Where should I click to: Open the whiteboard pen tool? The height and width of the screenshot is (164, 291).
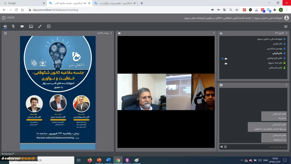click(40, 26)
